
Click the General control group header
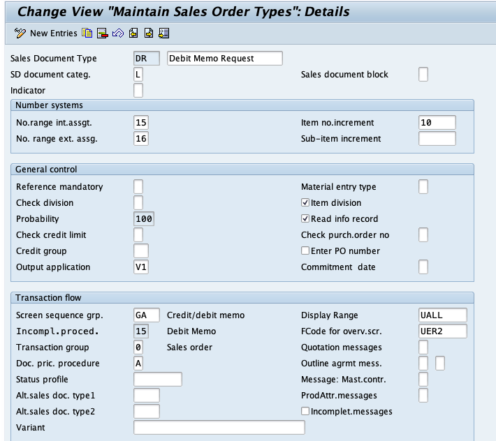242,170
